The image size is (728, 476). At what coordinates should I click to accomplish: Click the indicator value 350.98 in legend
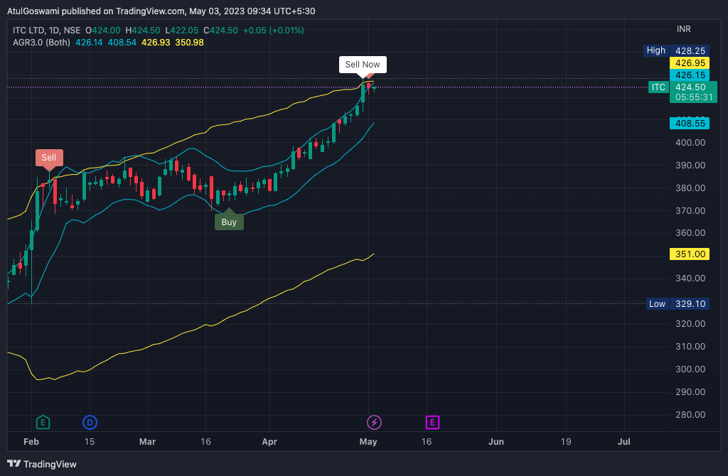[x=189, y=42]
